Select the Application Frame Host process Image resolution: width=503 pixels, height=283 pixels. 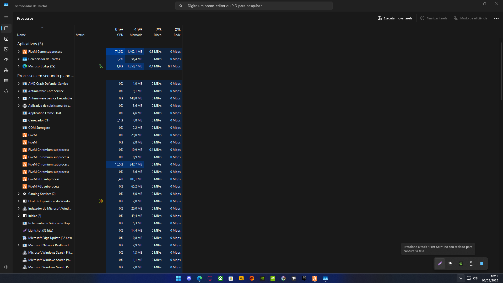98,113
